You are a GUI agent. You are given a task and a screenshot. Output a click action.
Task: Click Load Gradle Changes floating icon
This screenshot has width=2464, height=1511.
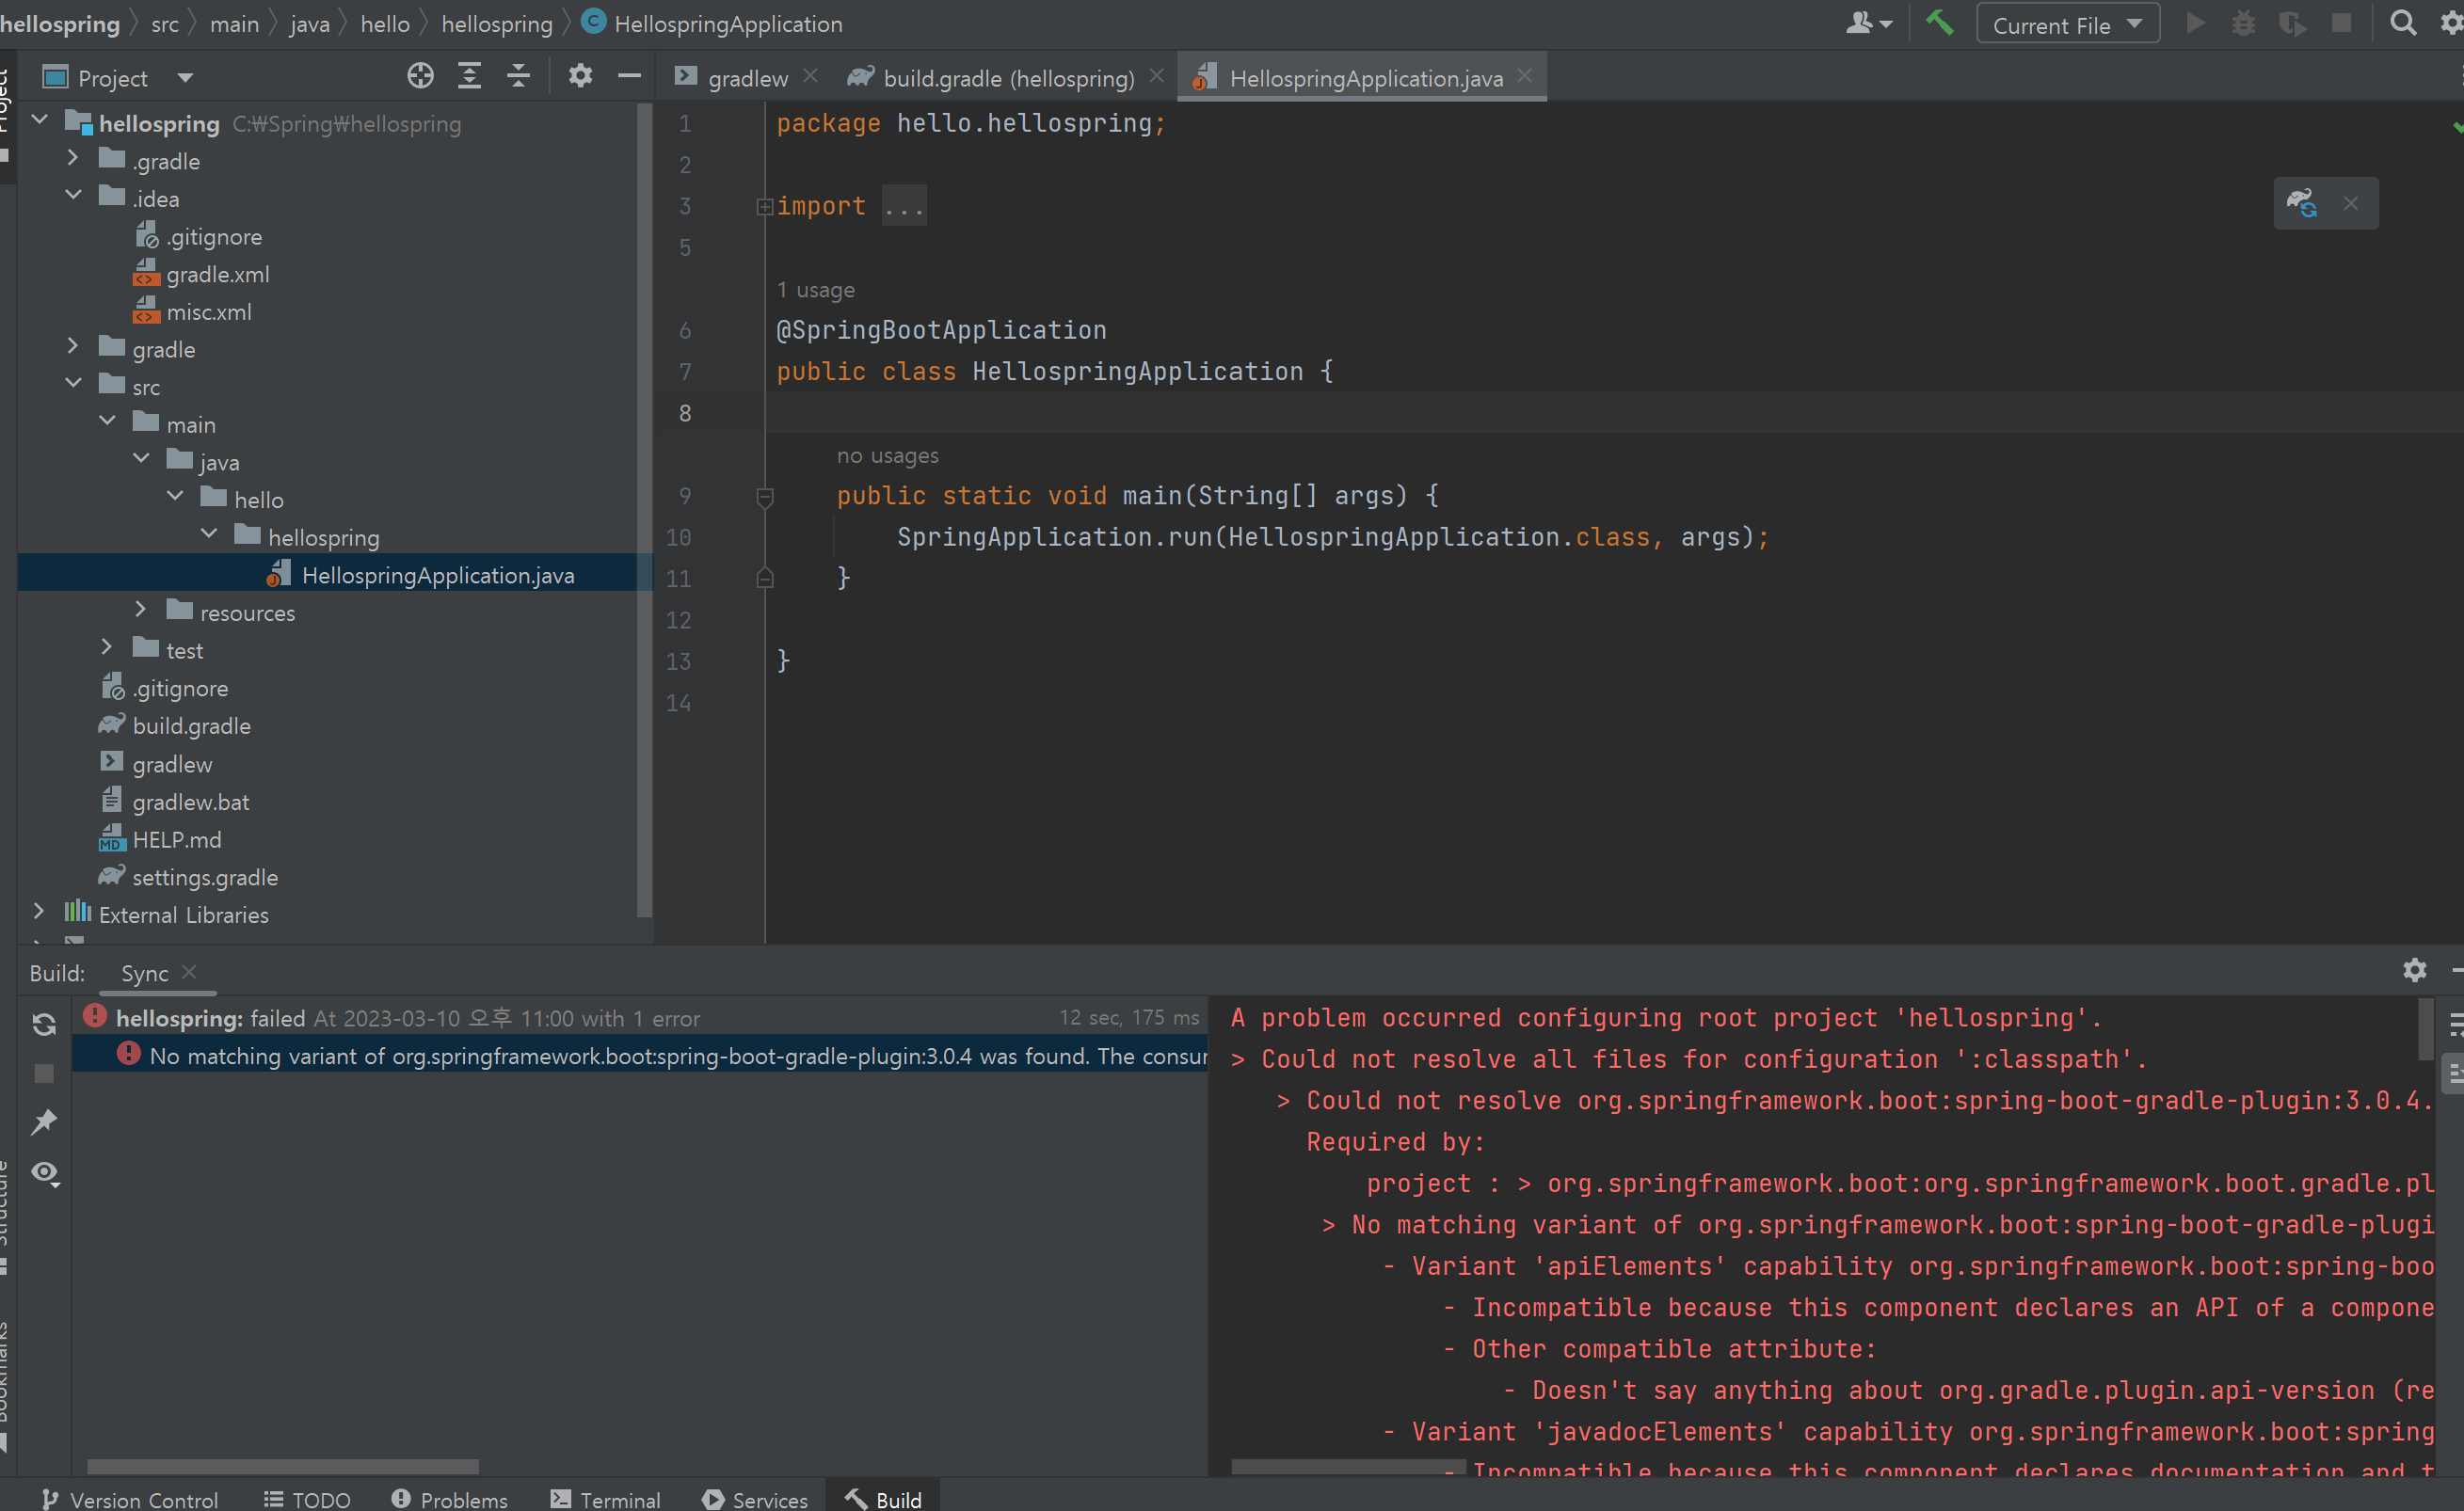click(x=2301, y=204)
